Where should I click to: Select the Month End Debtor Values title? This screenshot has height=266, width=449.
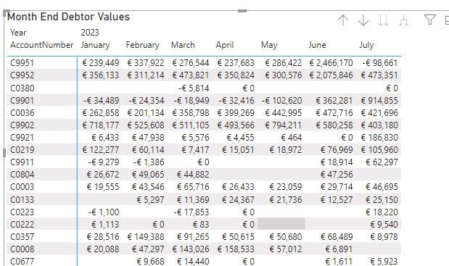pos(68,17)
